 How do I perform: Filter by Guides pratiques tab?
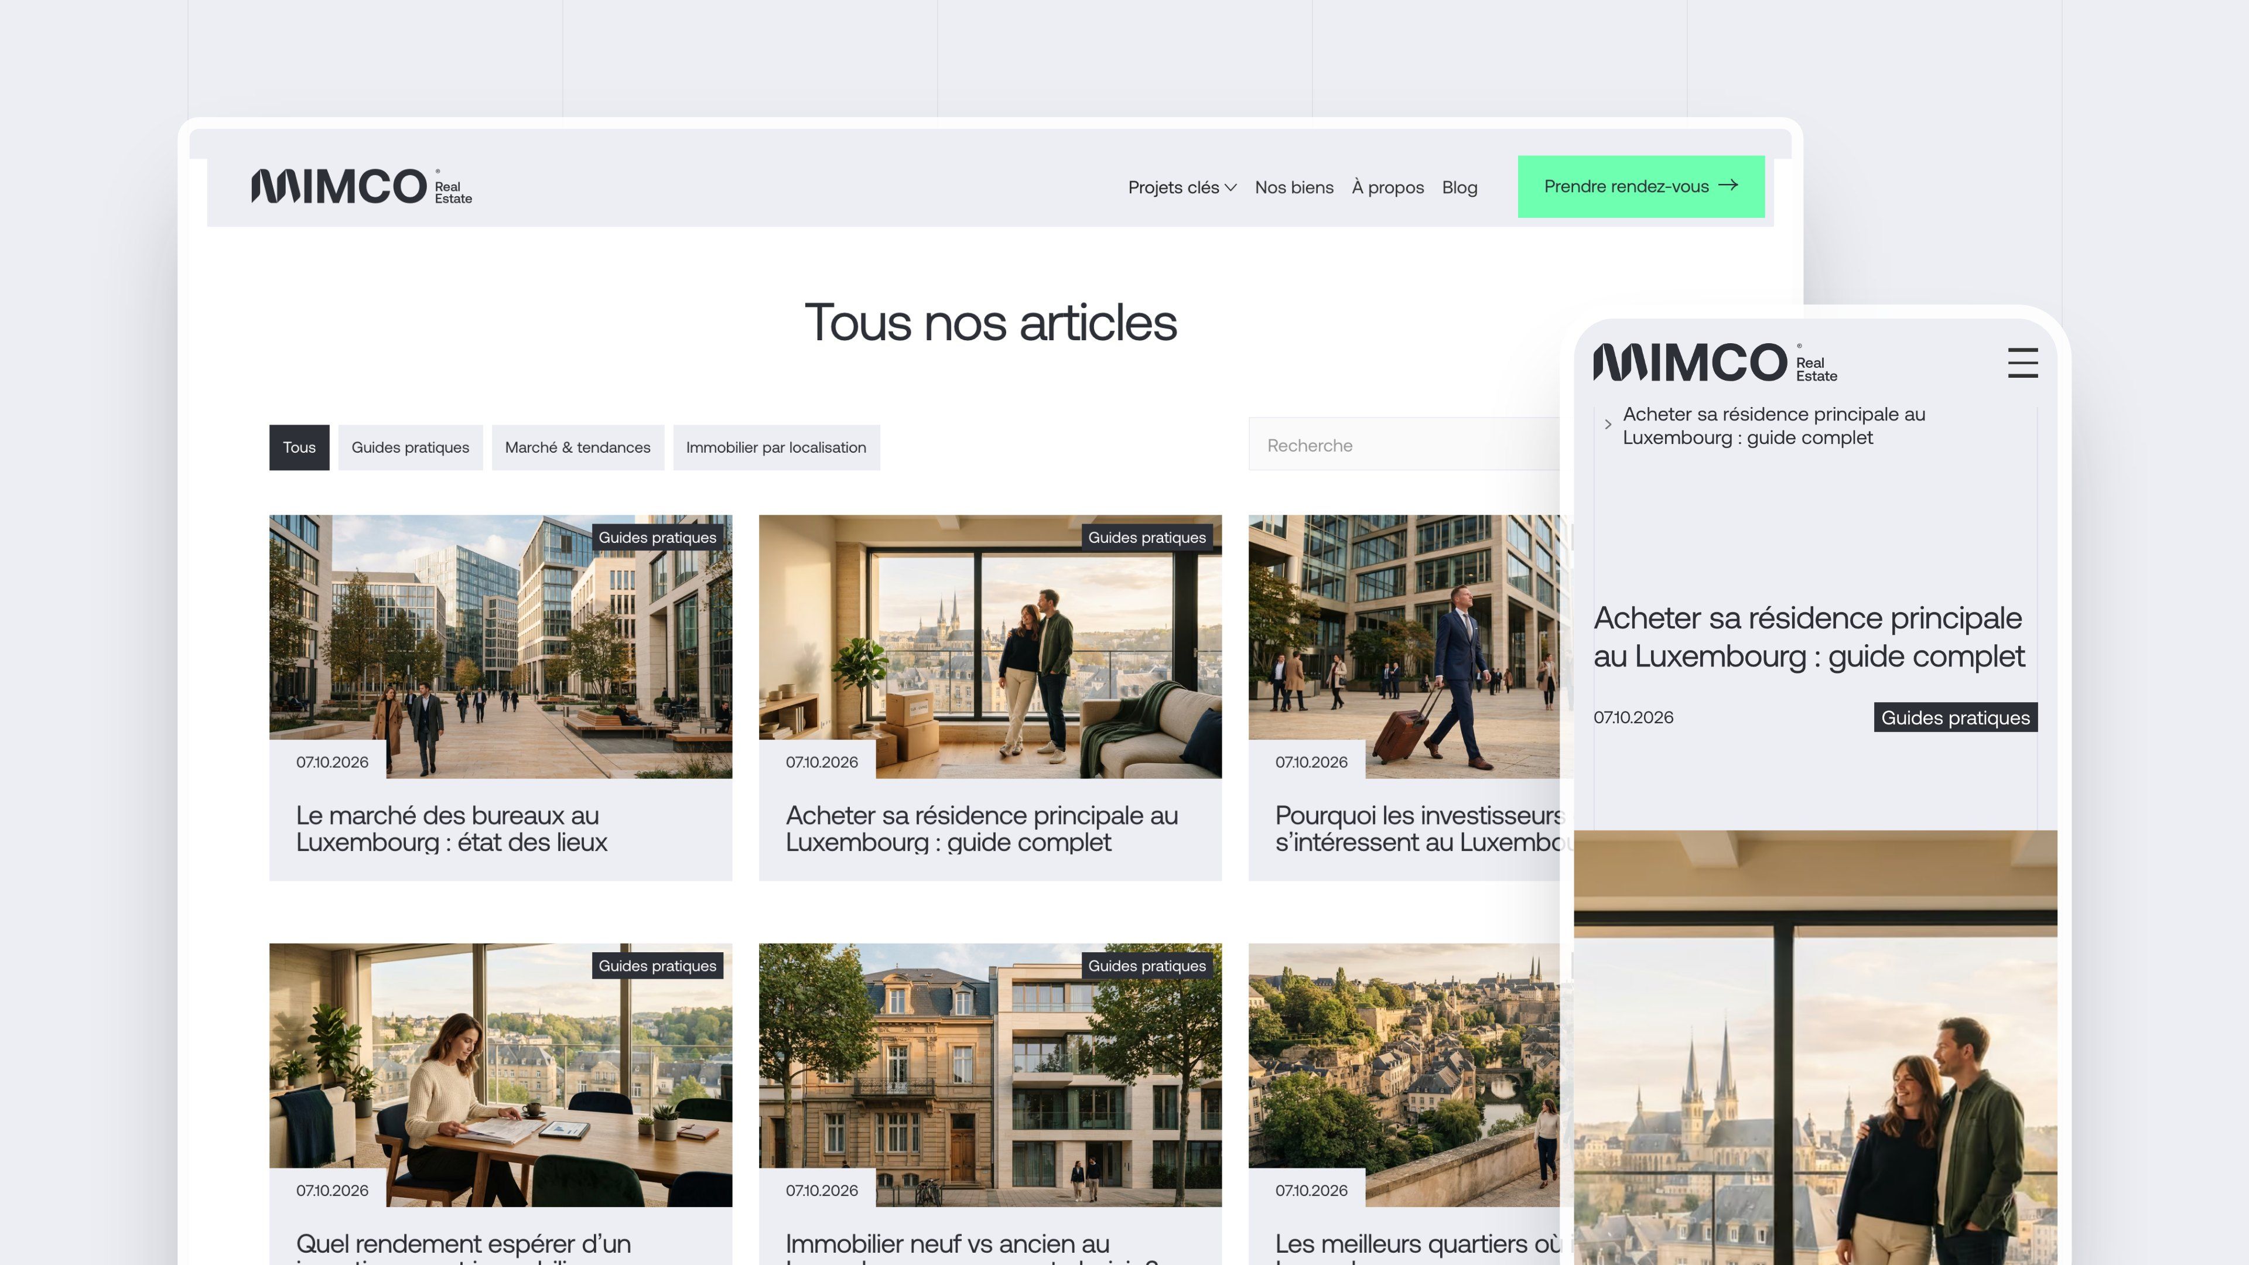[409, 447]
